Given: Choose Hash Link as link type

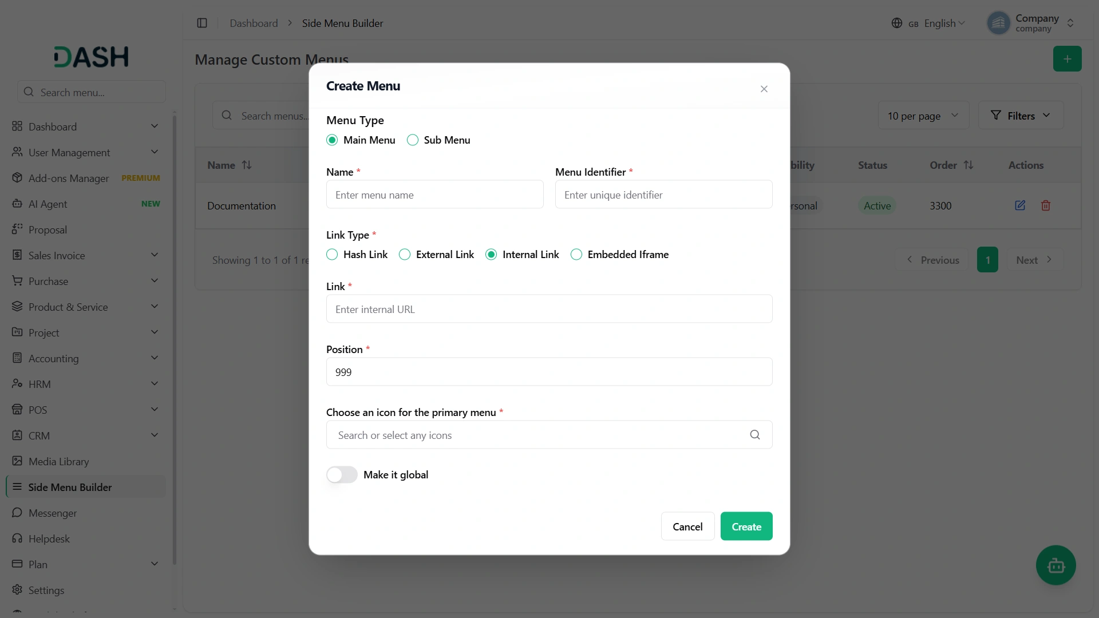Looking at the screenshot, I should pos(332,255).
